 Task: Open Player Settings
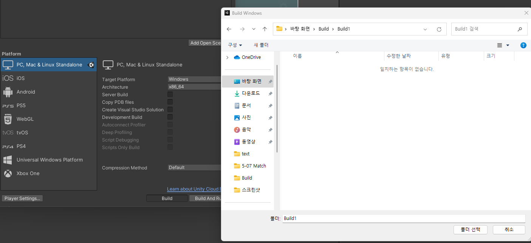[22, 198]
